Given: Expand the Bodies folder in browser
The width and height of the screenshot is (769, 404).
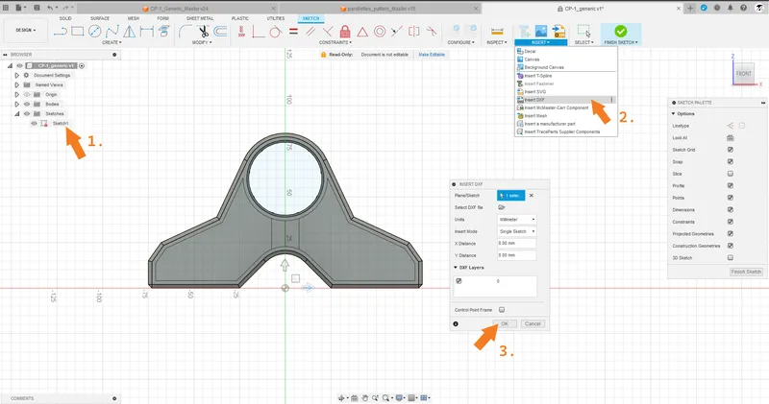Looking at the screenshot, I should tap(17, 105).
